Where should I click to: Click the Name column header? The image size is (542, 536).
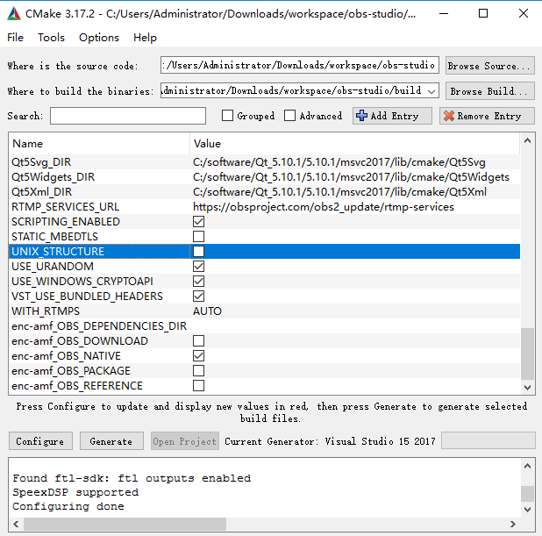(x=99, y=144)
